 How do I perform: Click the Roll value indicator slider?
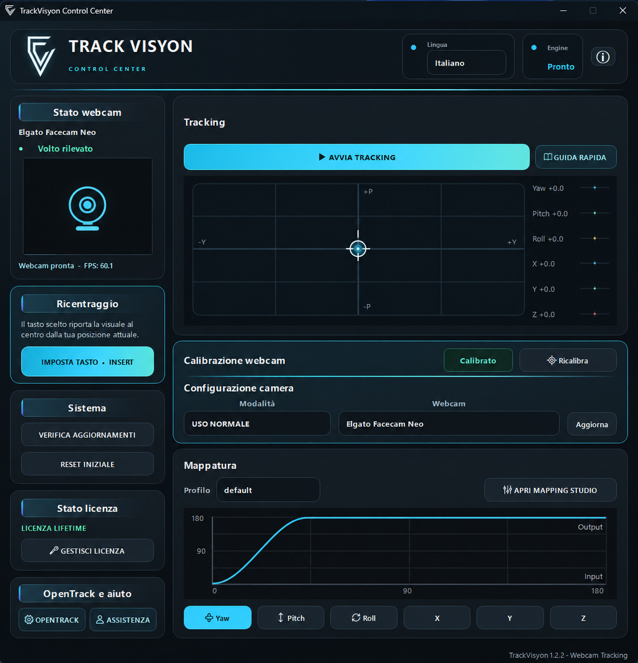tap(594, 239)
